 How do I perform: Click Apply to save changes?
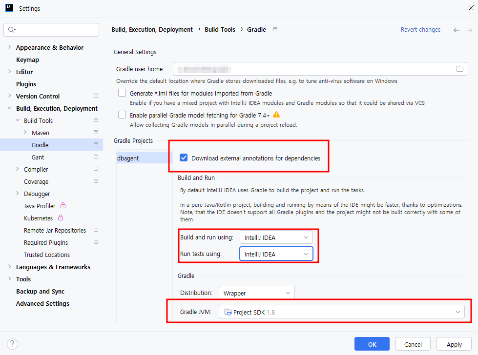[454, 344]
